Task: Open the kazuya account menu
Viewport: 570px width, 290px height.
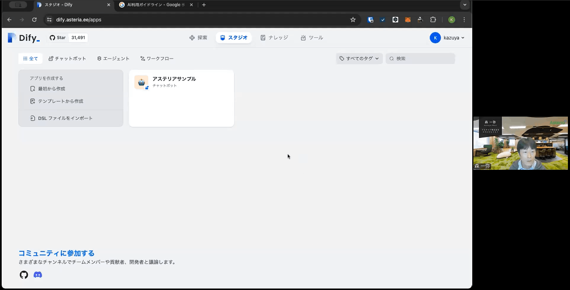Action: 447,38
